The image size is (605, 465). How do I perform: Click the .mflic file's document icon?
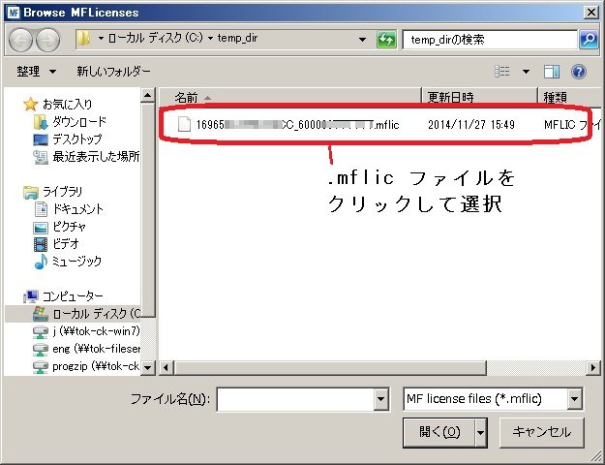(184, 124)
